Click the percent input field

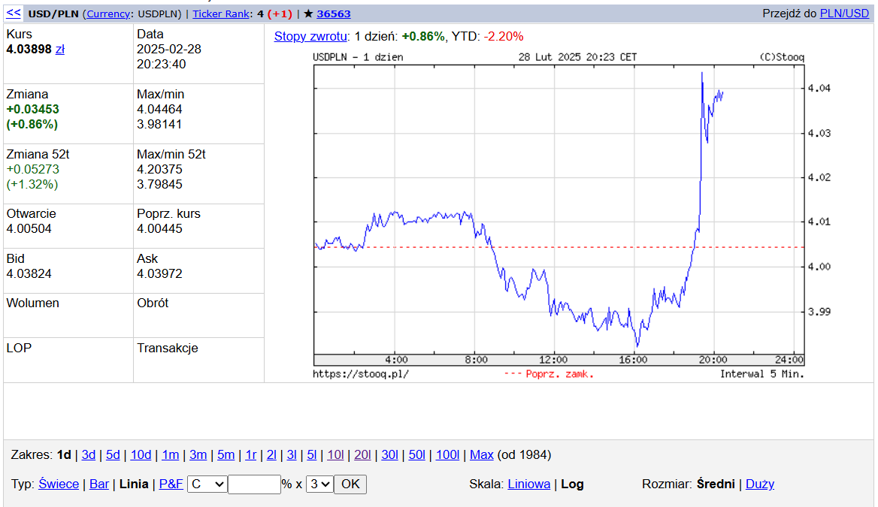coord(254,484)
